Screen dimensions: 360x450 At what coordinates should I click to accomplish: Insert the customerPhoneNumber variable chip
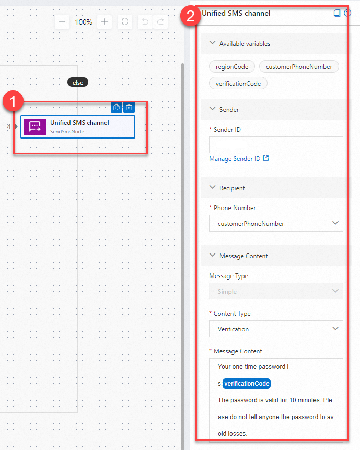tap(299, 66)
